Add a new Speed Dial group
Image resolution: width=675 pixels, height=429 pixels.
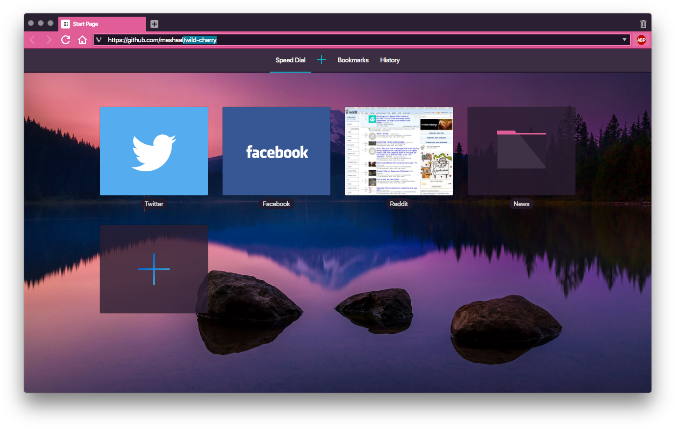[x=322, y=60]
